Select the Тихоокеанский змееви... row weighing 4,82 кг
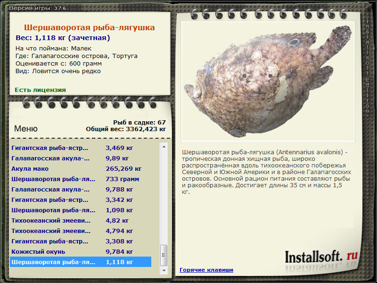This screenshot has height=283, width=377. point(81,220)
